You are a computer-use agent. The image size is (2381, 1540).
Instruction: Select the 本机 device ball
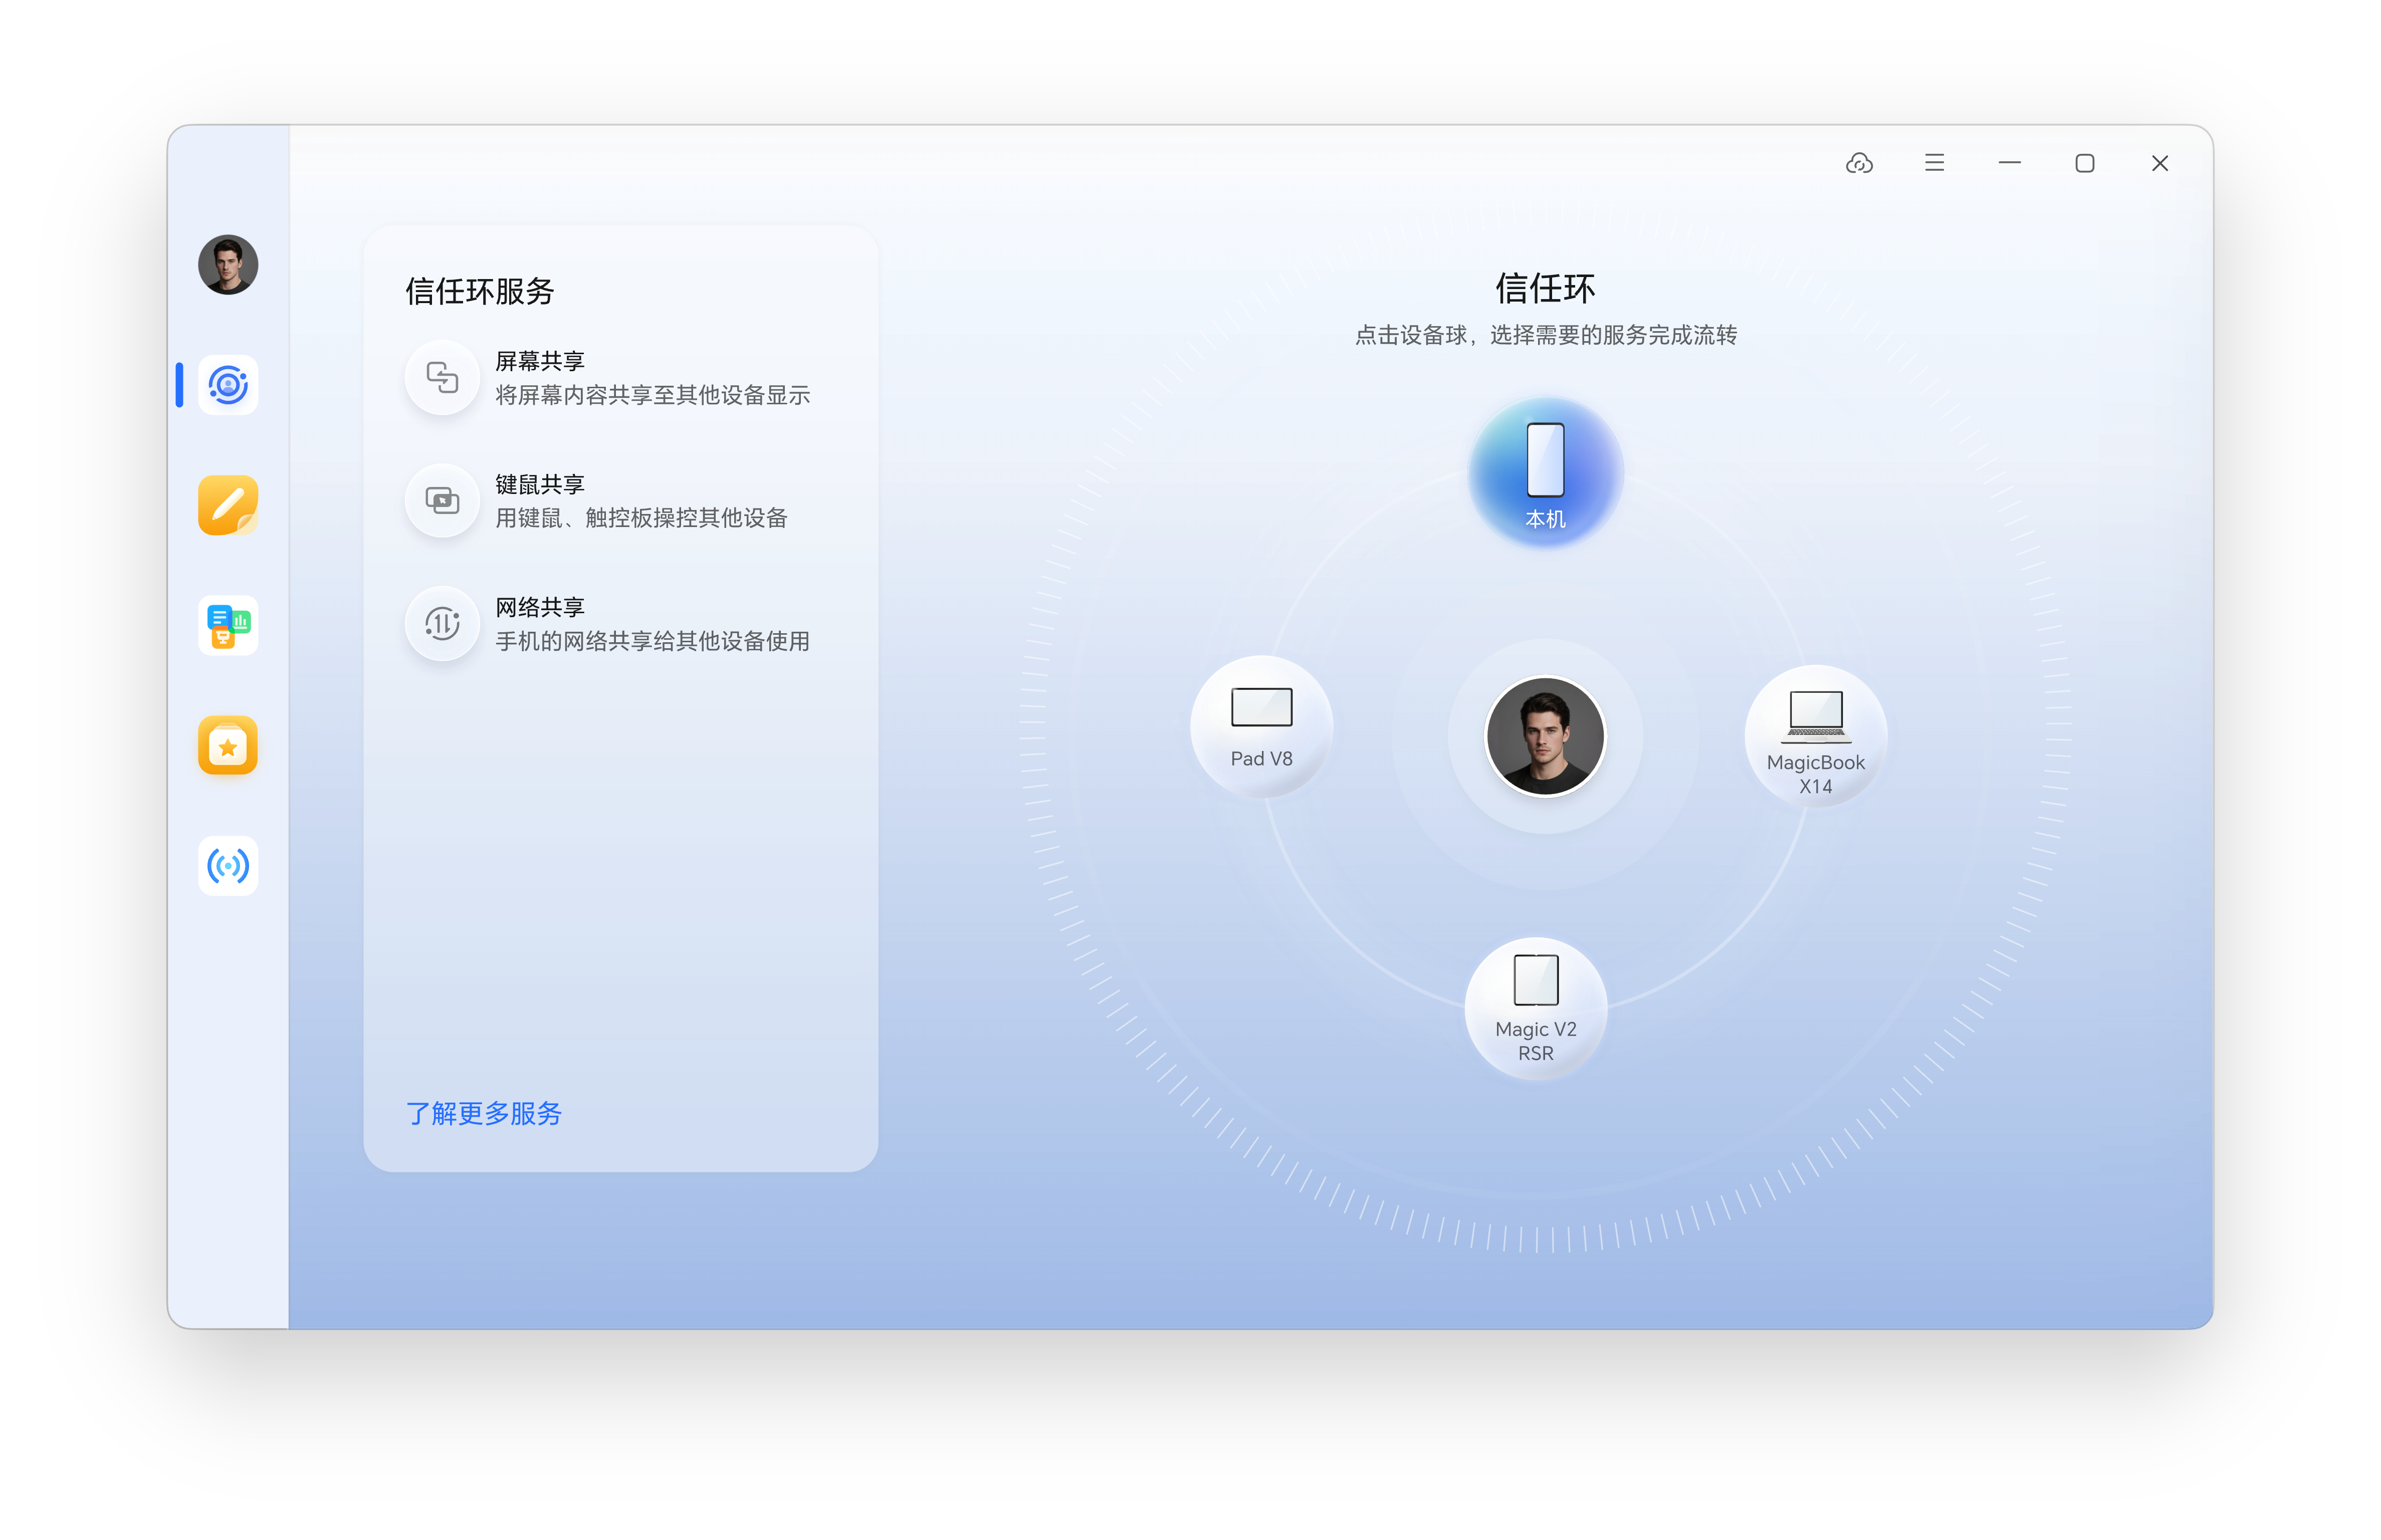(1546, 470)
